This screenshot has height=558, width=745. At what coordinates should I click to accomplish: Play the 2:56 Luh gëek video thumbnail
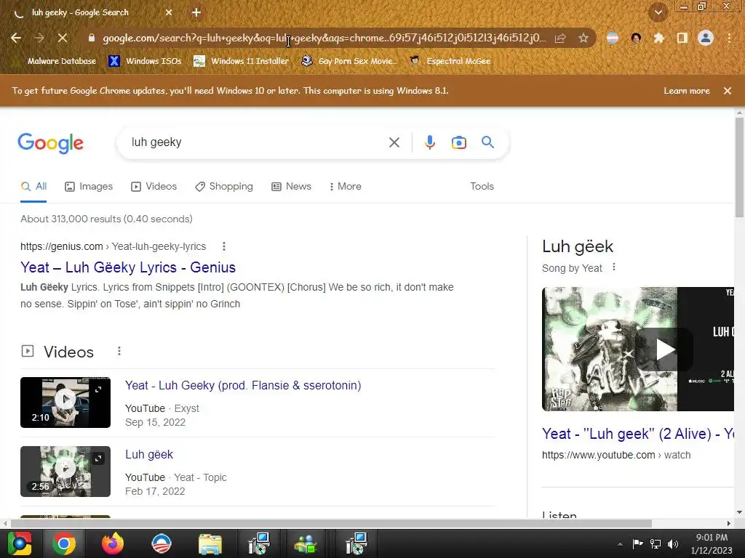[x=65, y=472]
